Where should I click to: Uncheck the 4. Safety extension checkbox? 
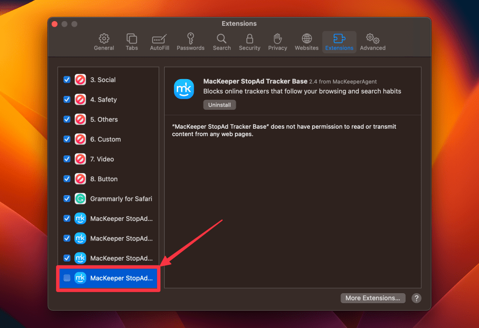[x=67, y=100]
